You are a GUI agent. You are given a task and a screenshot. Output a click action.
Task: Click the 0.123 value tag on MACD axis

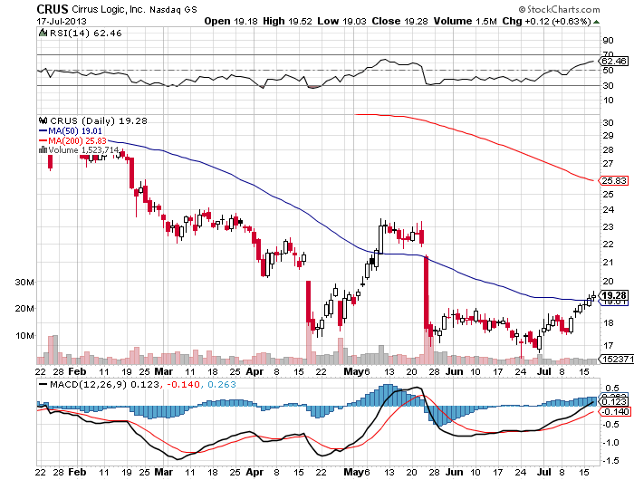click(x=614, y=401)
